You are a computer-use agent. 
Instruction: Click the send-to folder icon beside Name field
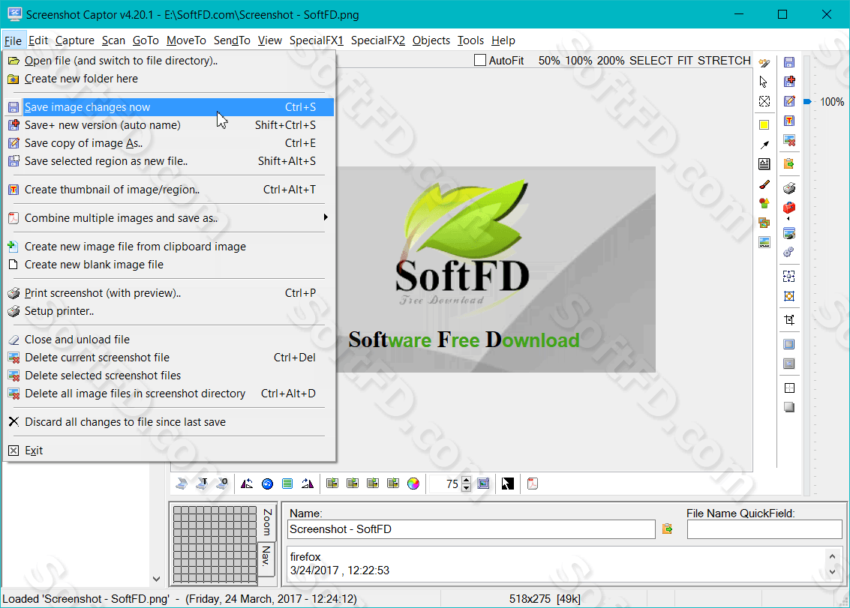667,529
